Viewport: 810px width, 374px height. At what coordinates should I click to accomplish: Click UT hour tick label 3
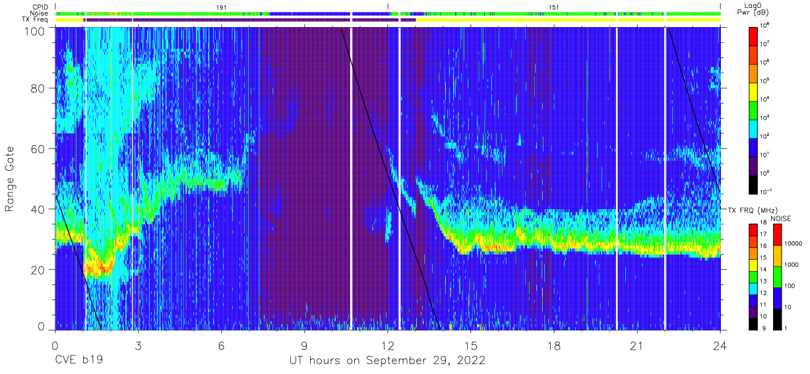point(139,346)
